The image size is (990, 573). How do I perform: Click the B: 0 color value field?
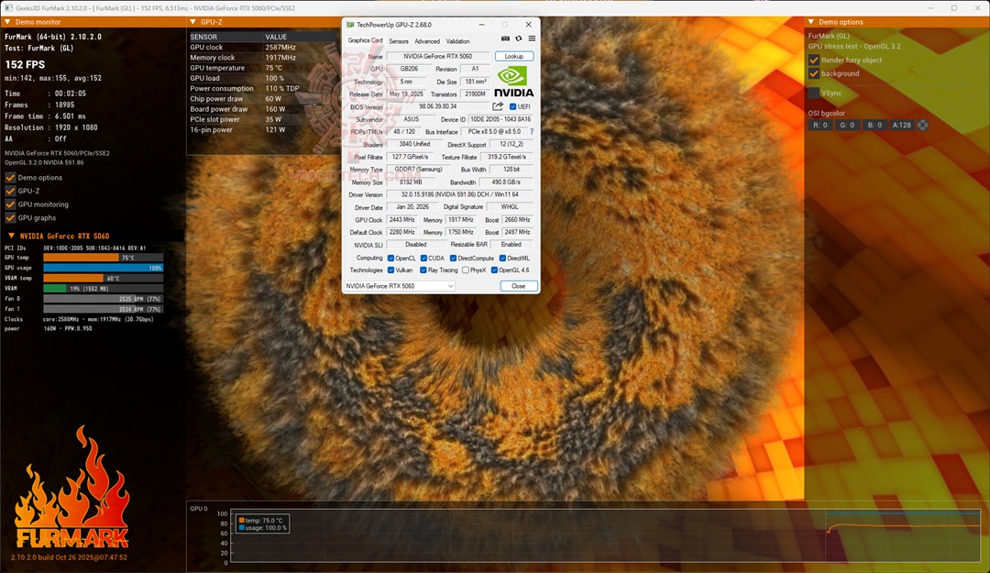point(874,125)
